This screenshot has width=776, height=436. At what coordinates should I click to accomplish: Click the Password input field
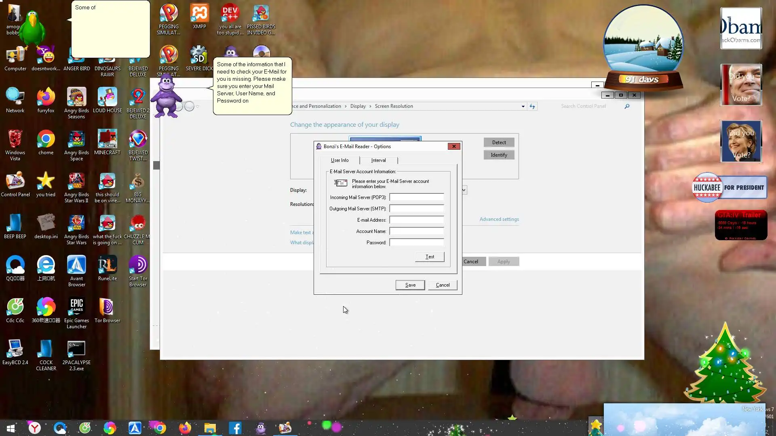click(416, 243)
